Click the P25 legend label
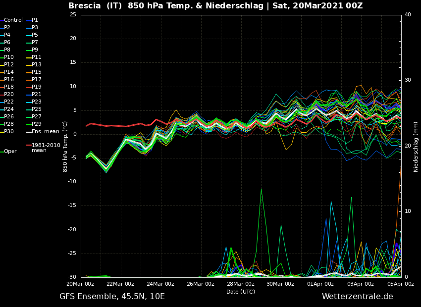The width and height of the screenshot is (421, 307). point(37,109)
